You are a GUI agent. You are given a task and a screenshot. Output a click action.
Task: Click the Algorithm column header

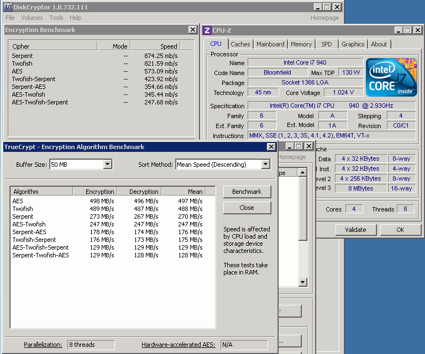point(41,192)
